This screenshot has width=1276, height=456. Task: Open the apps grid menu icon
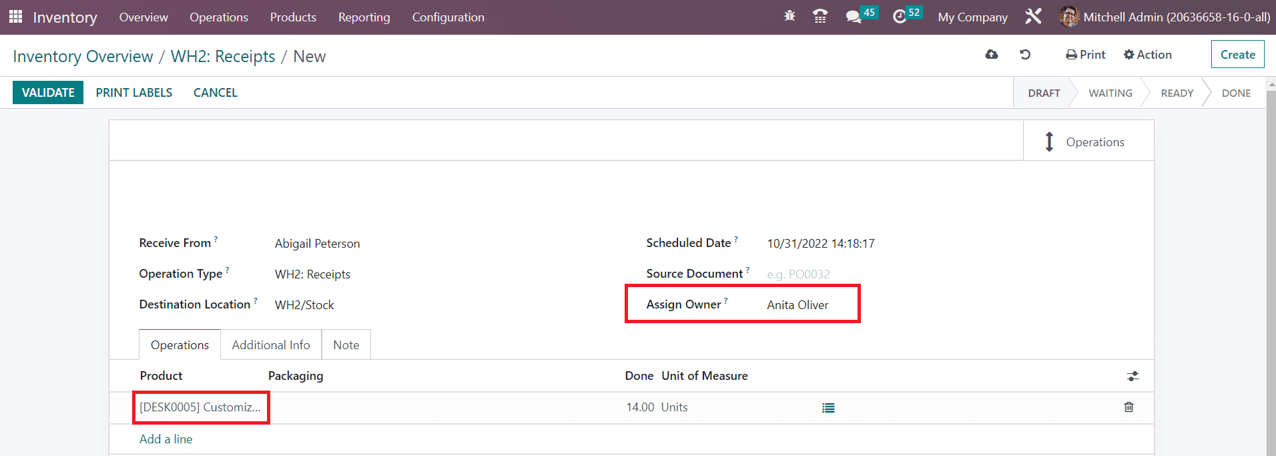pos(15,17)
